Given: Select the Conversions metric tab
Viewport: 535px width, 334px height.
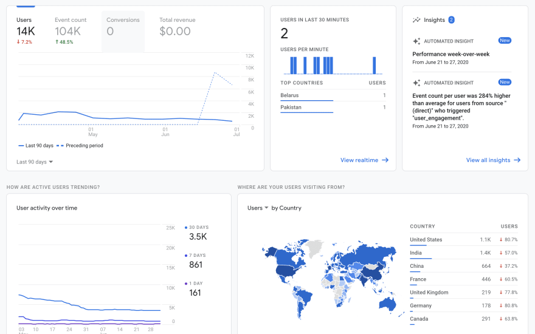Looking at the screenshot, I should 123,32.
